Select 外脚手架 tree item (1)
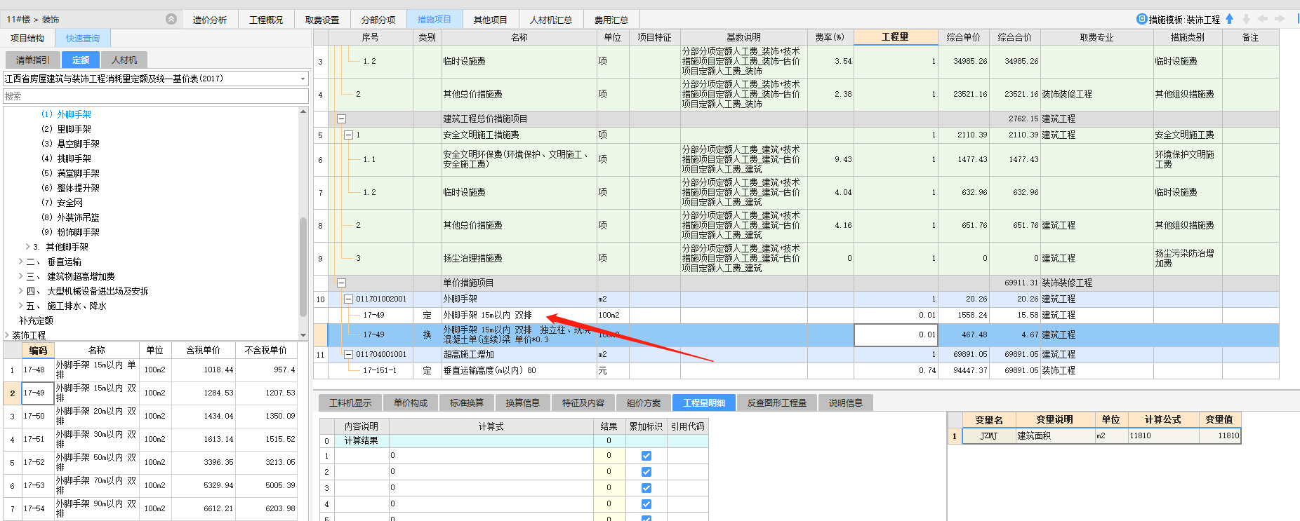Image resolution: width=1300 pixels, height=521 pixels. tap(66, 114)
